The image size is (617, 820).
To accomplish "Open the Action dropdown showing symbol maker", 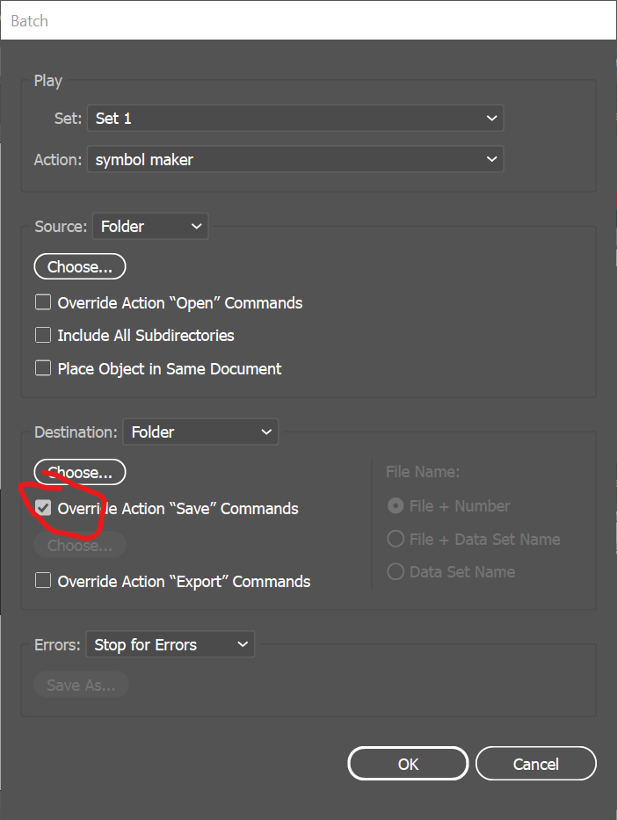I will (x=295, y=159).
